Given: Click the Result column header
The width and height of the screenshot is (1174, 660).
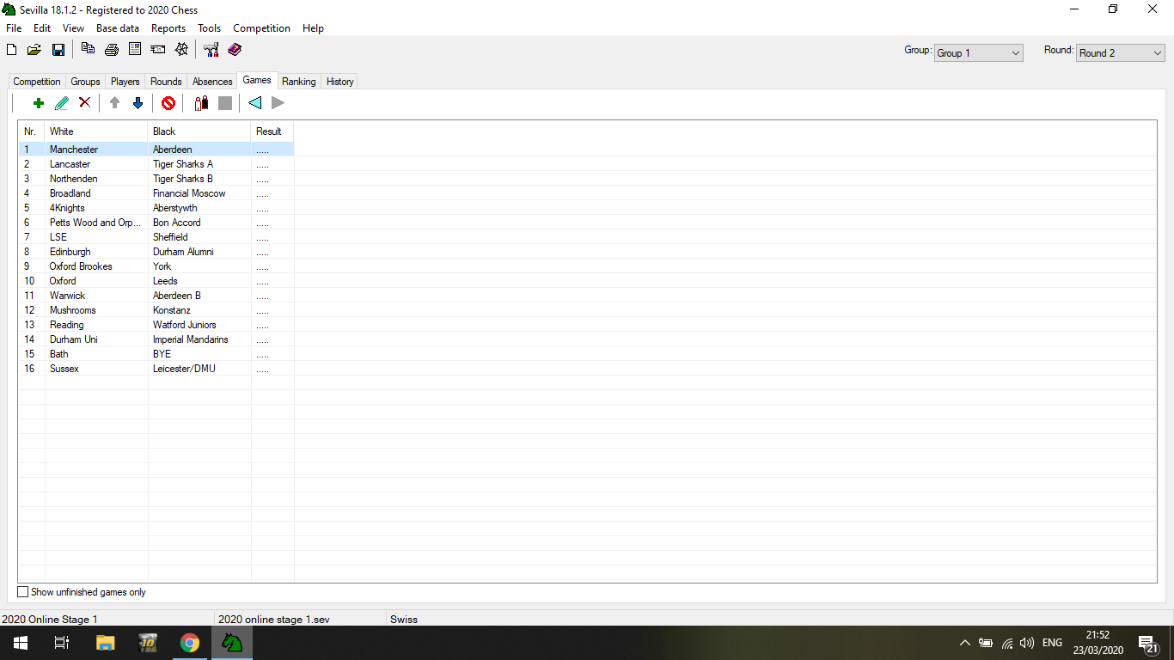Looking at the screenshot, I should [272, 131].
